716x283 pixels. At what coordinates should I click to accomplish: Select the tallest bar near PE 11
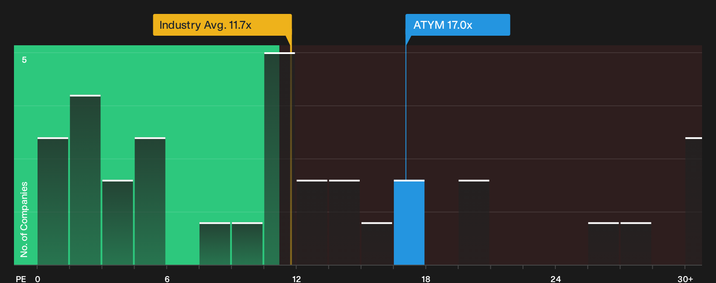279,158
